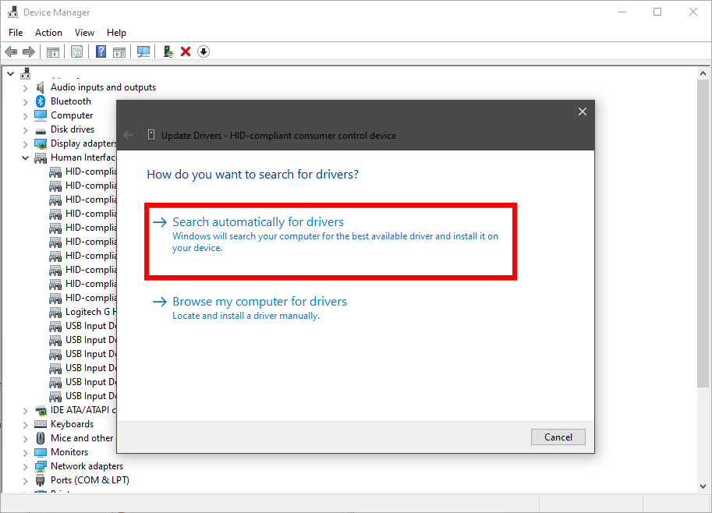
Task: Expand the Audio inputs and outputs node
Action: tap(25, 87)
